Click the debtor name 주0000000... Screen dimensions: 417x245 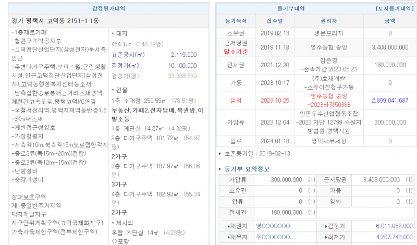[x=275, y=237]
